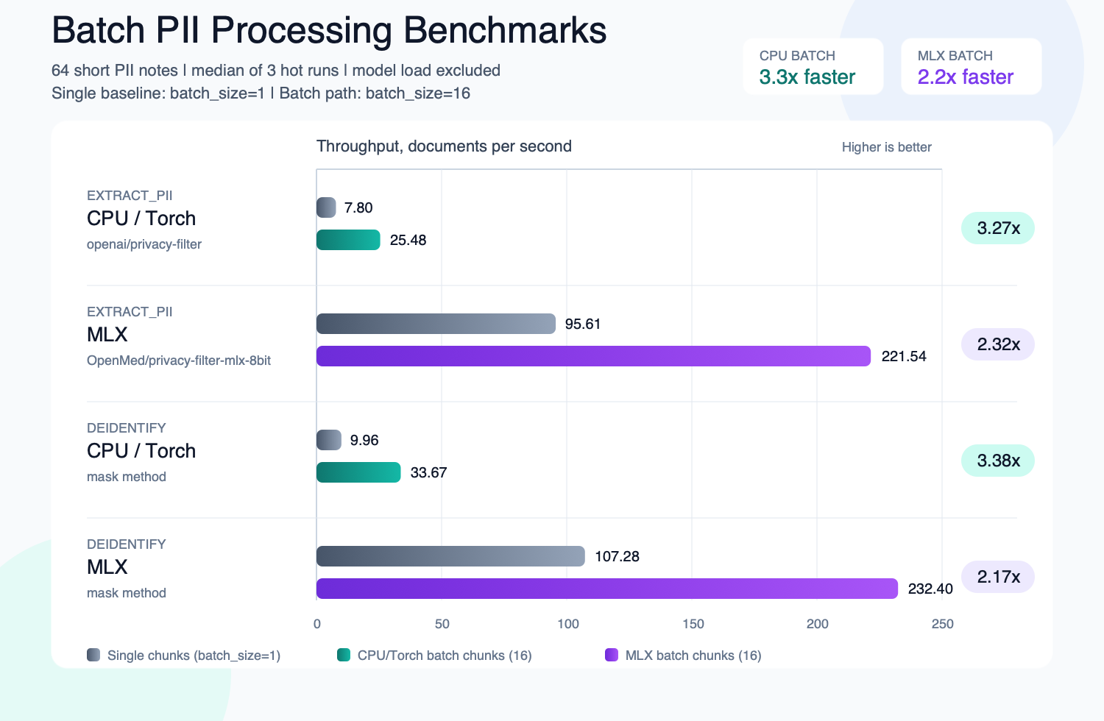Click the 25.48 CPU batch bar

(348, 240)
